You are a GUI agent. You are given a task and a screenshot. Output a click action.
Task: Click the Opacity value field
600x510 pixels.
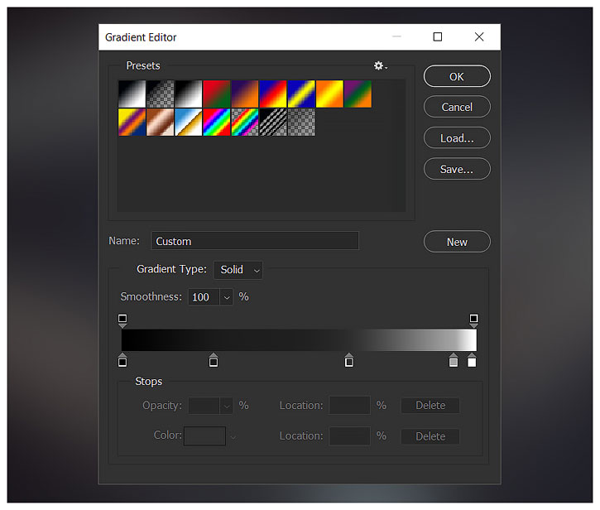204,406
